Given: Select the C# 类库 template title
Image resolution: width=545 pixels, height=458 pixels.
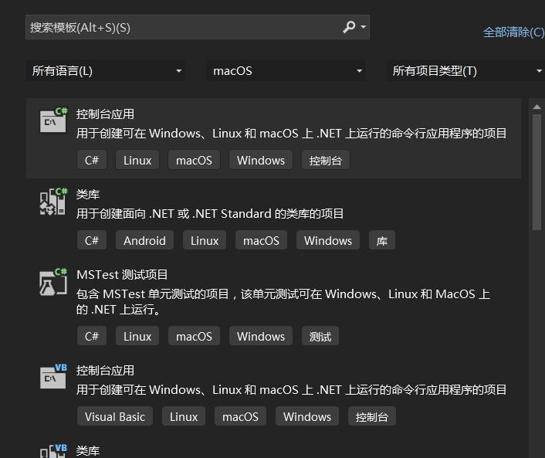Looking at the screenshot, I should 88,195.
